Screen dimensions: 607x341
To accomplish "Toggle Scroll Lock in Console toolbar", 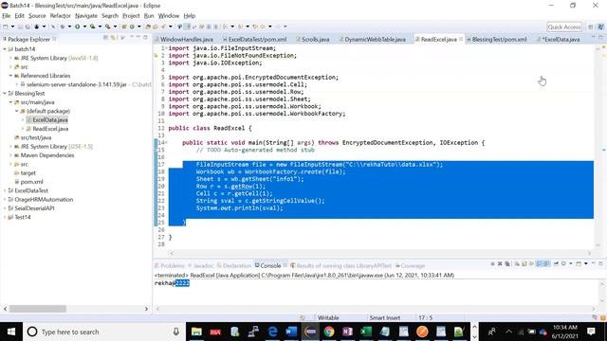I will tap(524, 263).
